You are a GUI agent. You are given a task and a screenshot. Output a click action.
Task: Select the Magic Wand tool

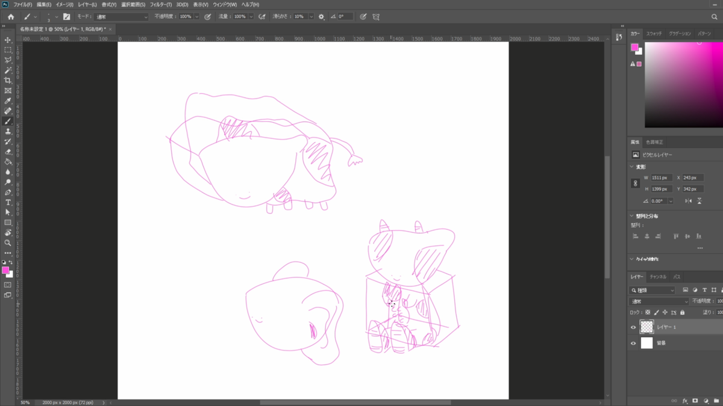[x=8, y=70]
